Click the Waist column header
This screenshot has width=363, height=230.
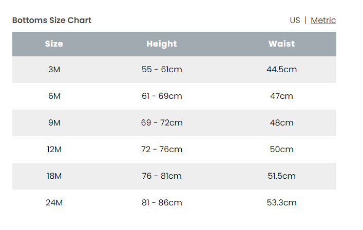pos(281,44)
